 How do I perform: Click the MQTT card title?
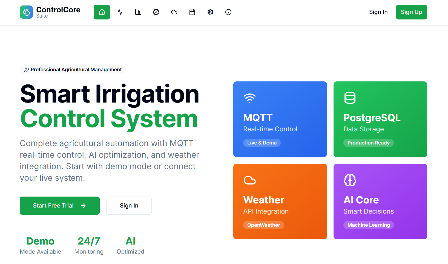[x=258, y=118]
